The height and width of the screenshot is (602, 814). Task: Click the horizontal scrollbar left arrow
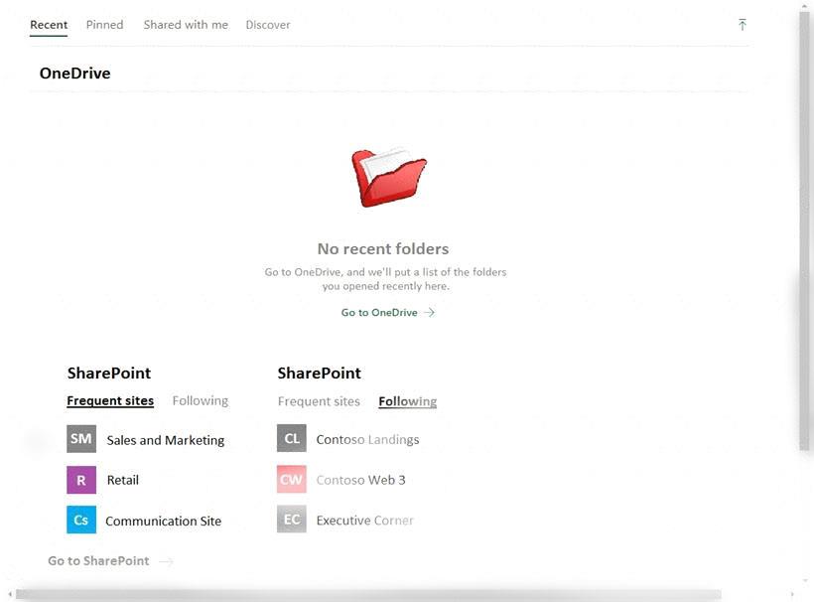[10, 594]
